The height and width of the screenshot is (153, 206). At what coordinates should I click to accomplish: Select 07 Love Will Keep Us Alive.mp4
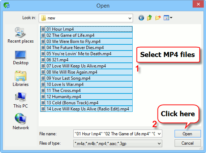(x=86, y=66)
